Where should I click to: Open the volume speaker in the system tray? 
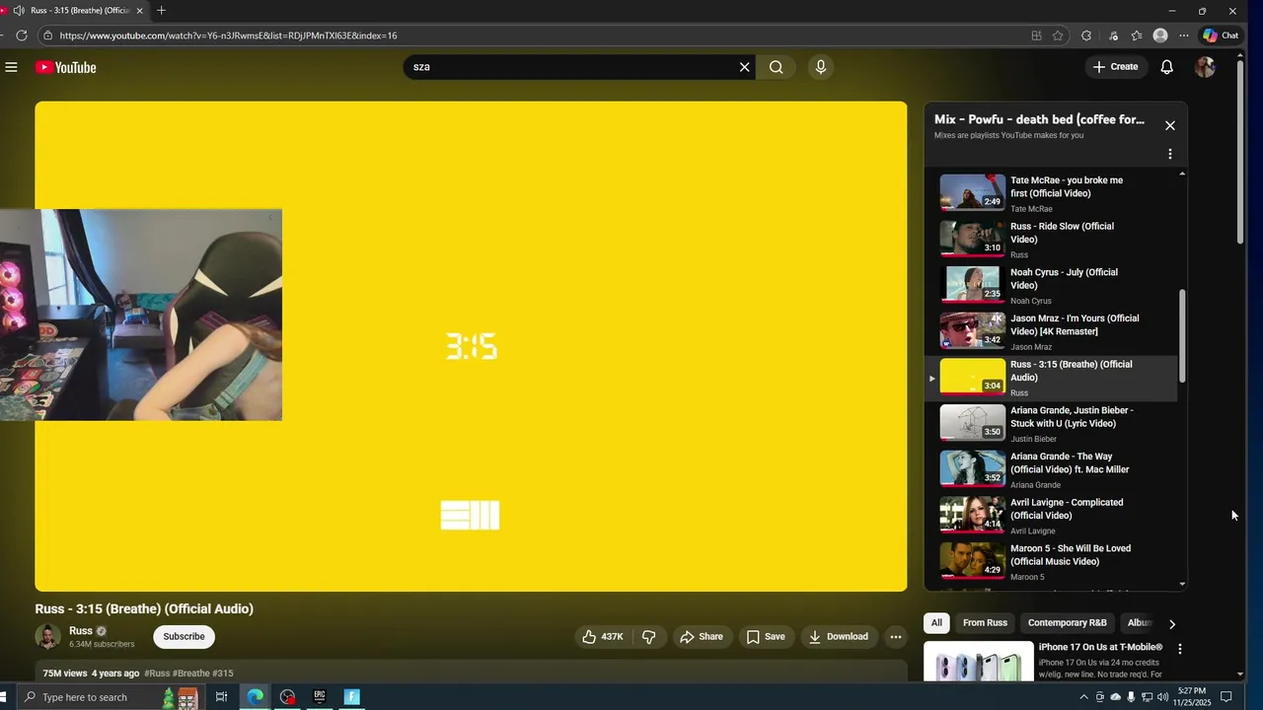[x=1162, y=697]
